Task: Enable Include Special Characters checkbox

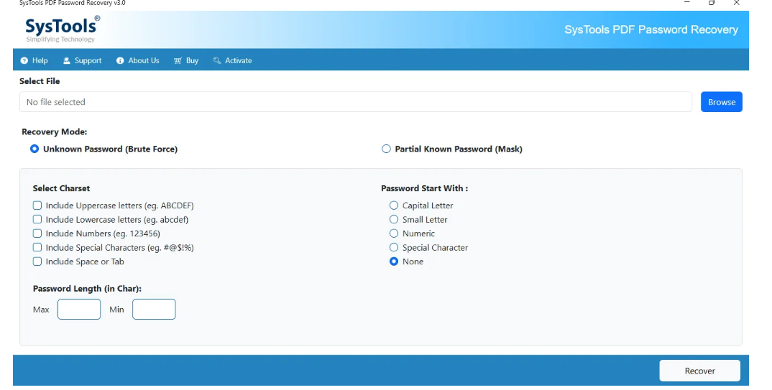Action: (x=37, y=248)
